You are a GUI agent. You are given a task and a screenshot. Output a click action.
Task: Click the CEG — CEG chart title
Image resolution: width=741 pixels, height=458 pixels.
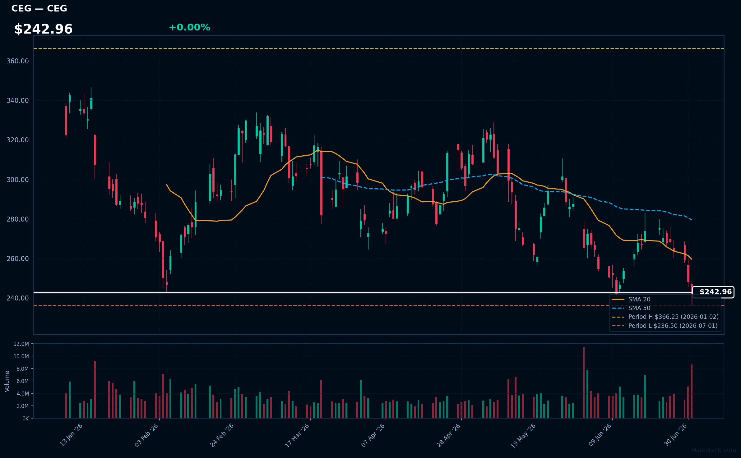tap(39, 8)
